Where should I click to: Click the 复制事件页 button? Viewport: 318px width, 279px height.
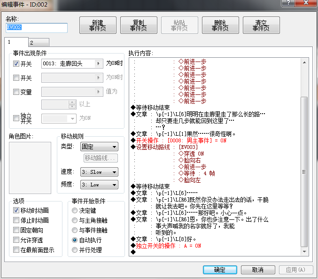(139, 25)
